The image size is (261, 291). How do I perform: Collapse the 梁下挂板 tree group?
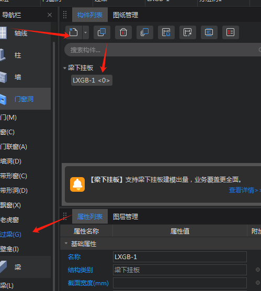(x=65, y=68)
